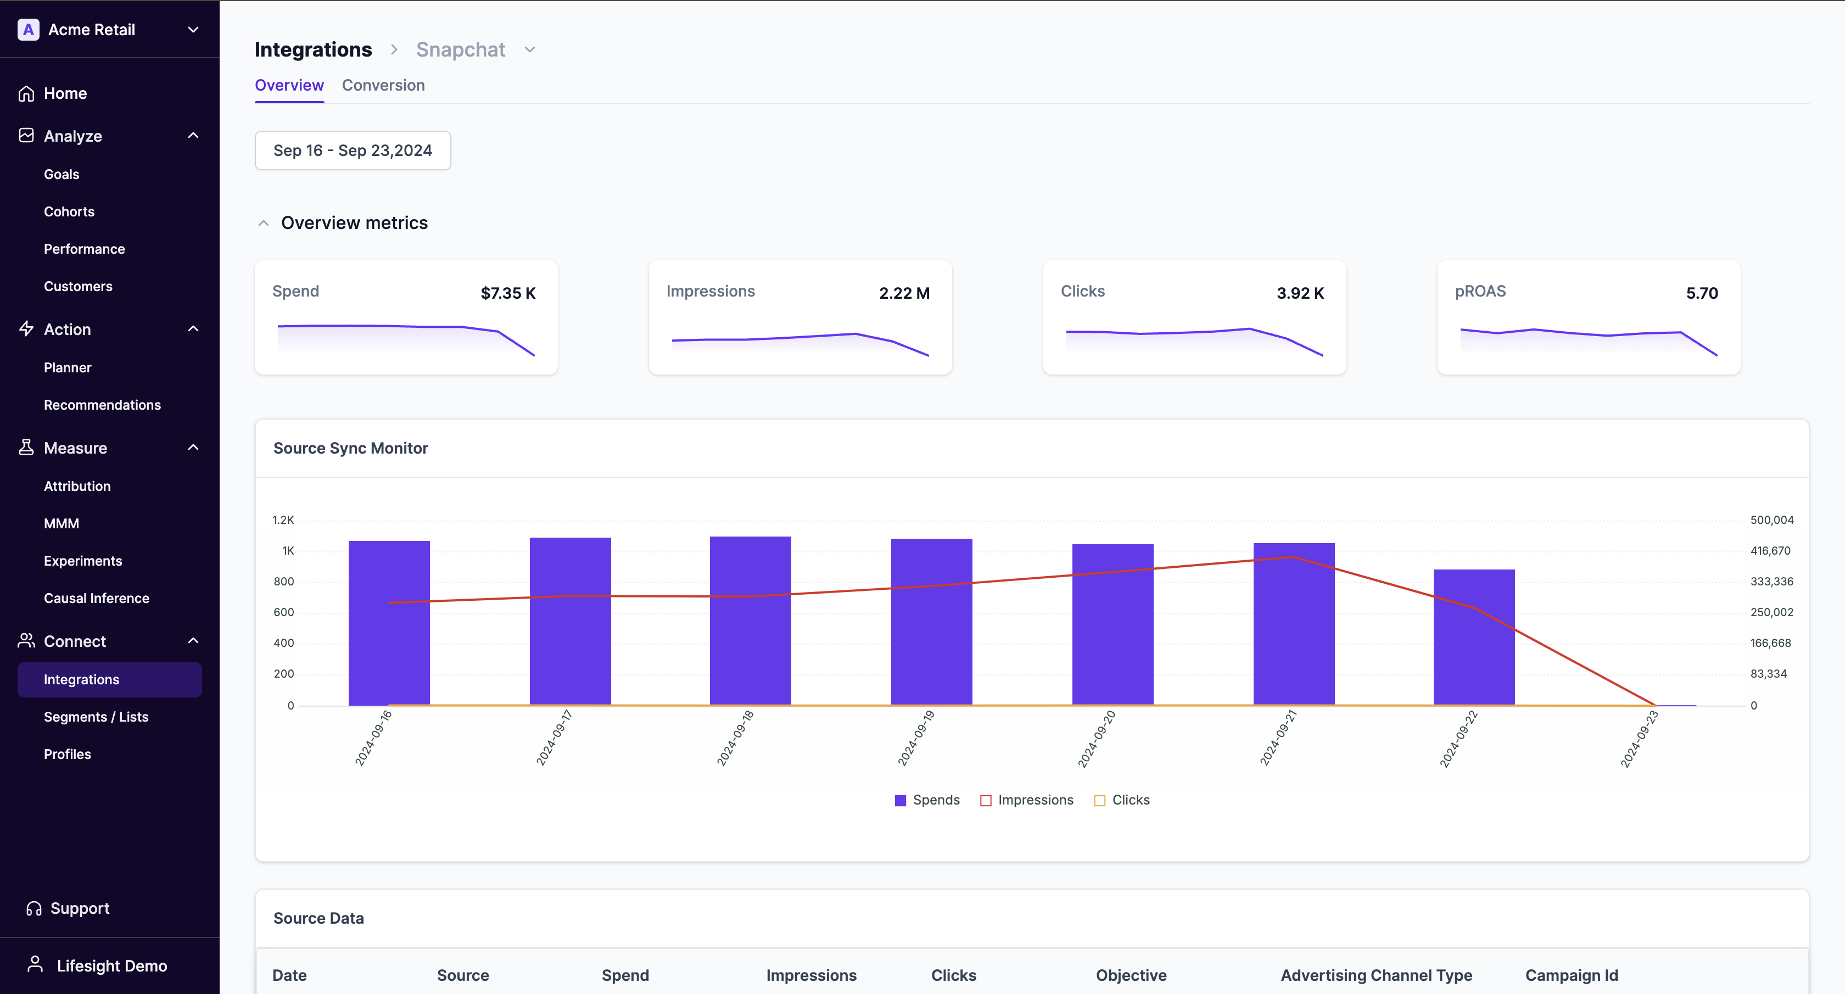Click the Measure flask icon
Screen dimensions: 1845x994
[x=26, y=448]
